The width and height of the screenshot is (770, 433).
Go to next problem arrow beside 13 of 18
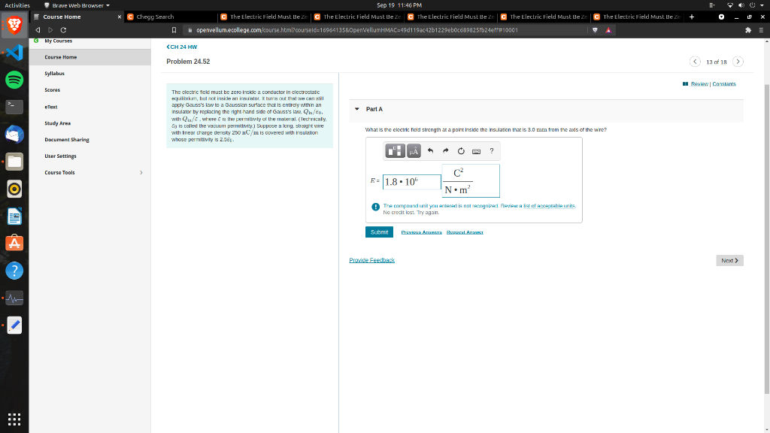click(738, 62)
